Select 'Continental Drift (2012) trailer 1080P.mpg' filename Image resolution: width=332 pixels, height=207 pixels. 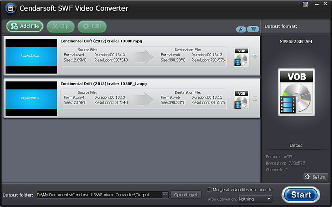(101, 41)
